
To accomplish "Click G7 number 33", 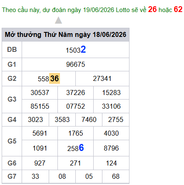I will (35, 176).
